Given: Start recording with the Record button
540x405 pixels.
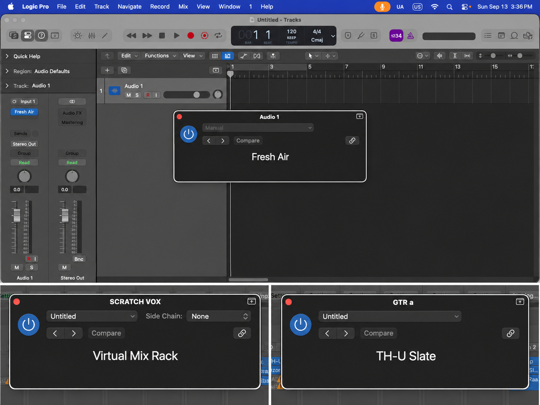Looking at the screenshot, I should click(x=191, y=35).
